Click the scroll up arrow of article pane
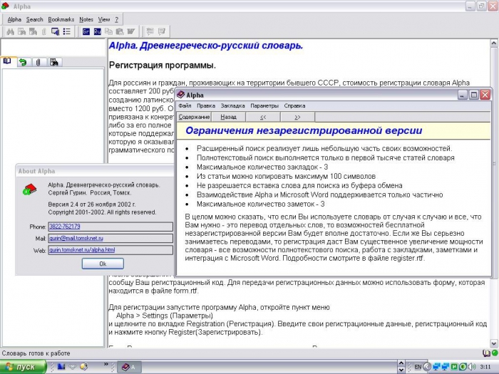This screenshot has width=499, height=374. (493, 43)
